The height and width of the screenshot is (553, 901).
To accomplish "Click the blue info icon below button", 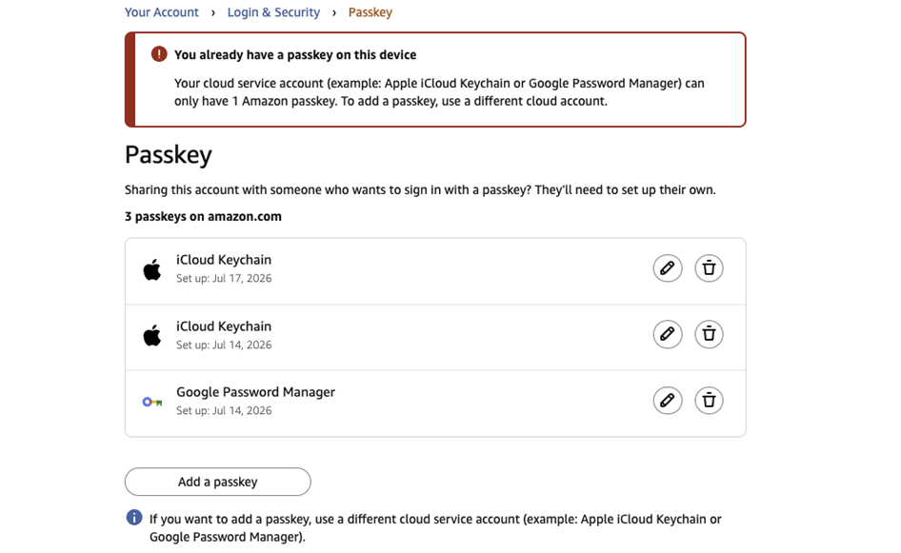I will coord(134,518).
